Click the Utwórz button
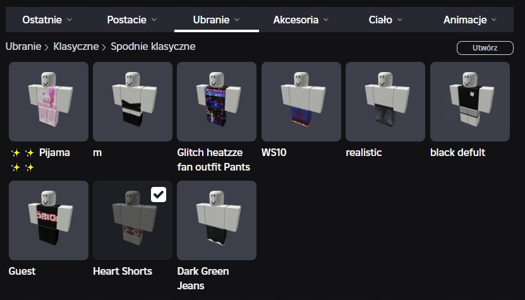The width and height of the screenshot is (525, 300). point(485,48)
